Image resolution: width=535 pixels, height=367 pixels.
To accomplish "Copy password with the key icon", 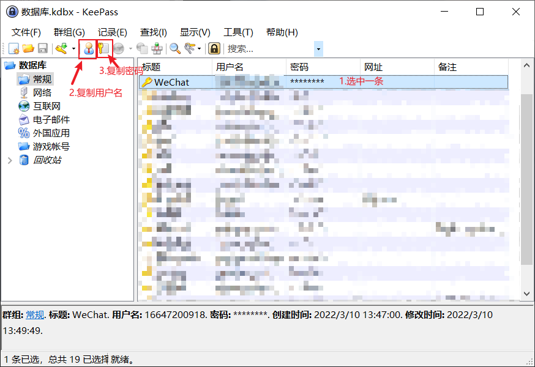I will click(x=104, y=48).
